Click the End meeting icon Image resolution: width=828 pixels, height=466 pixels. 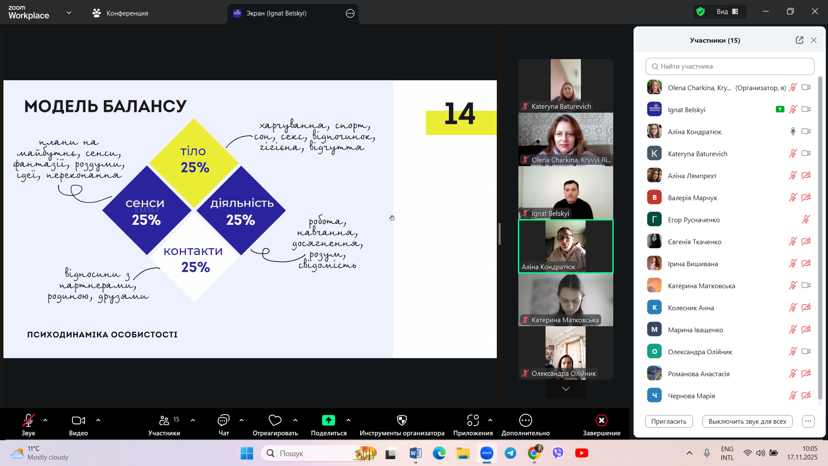601,420
